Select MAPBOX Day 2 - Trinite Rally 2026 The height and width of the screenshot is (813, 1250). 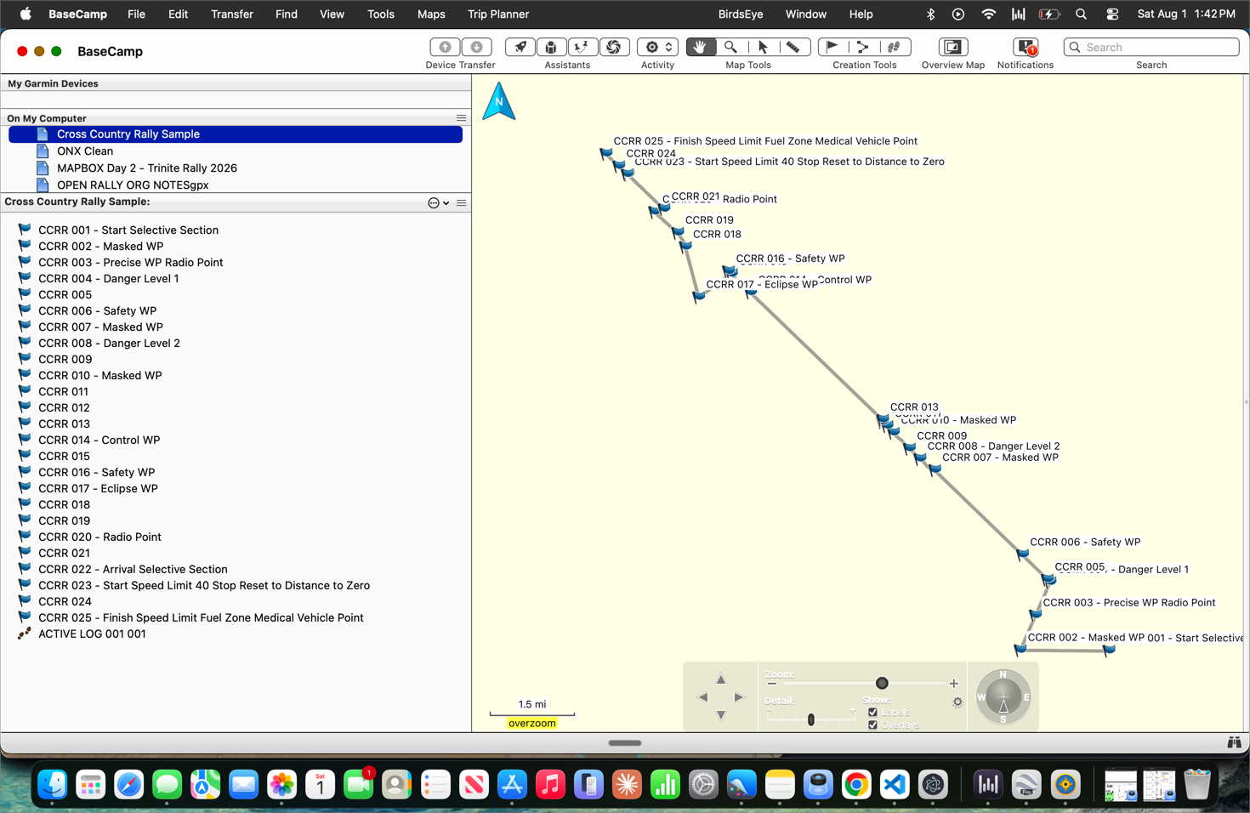[236, 168]
